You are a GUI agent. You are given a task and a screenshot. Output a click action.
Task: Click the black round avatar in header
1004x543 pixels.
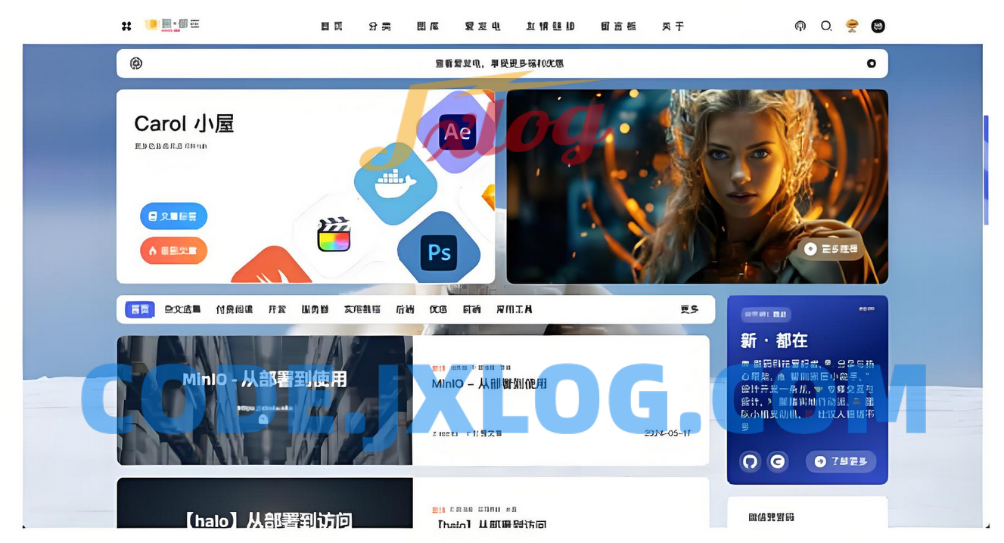click(x=878, y=26)
